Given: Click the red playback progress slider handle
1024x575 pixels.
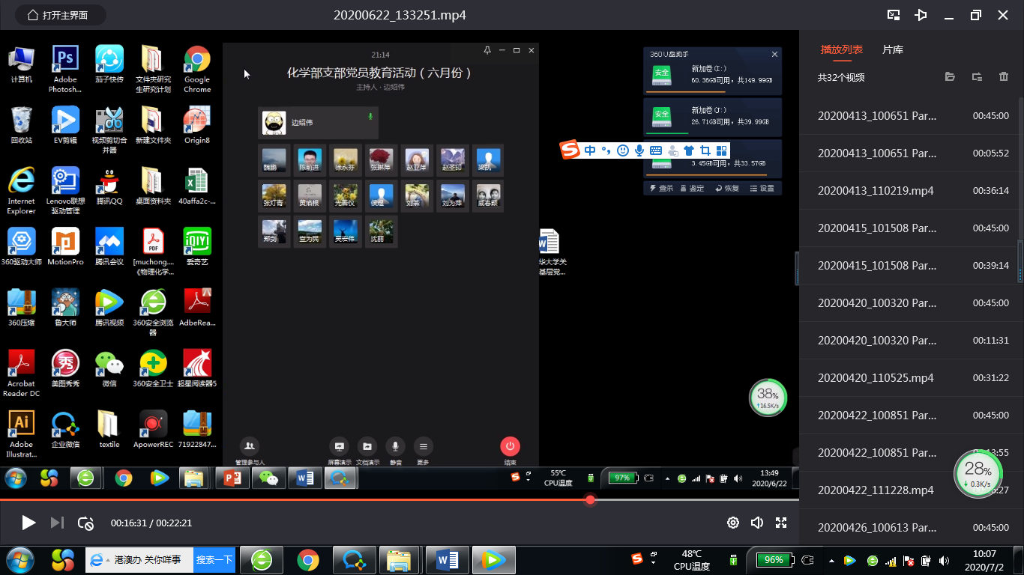Looking at the screenshot, I should click(x=590, y=499).
